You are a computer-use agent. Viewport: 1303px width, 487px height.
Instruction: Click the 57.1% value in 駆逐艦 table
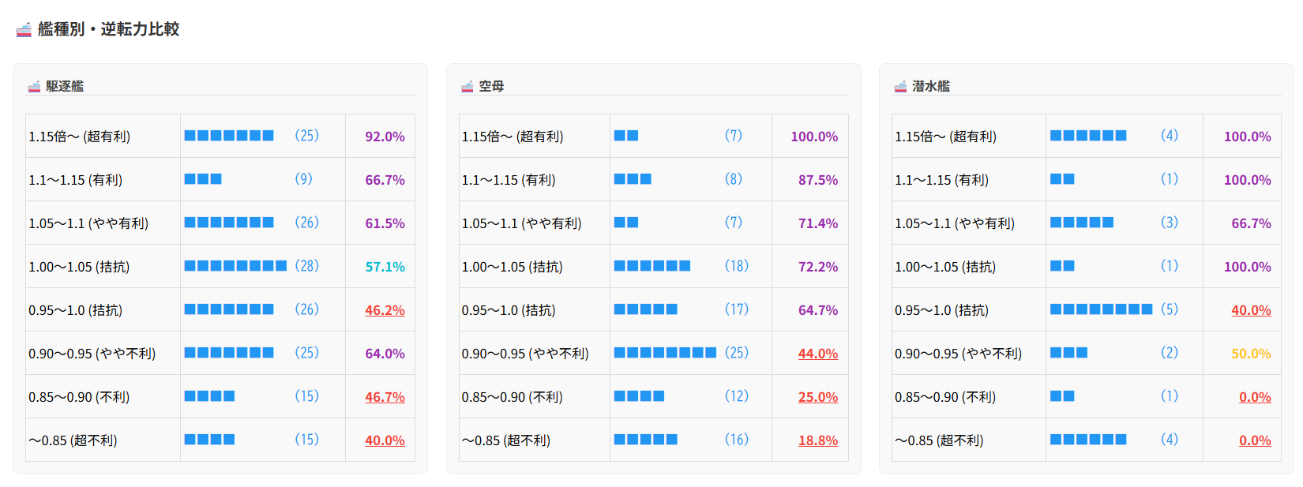tap(385, 267)
